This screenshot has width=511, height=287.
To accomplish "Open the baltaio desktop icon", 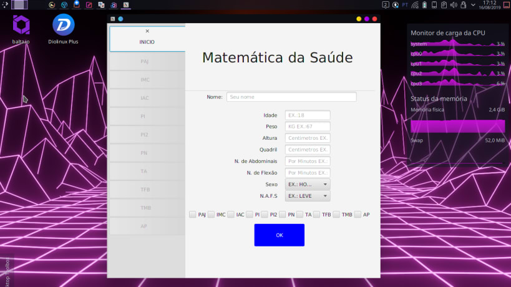I will [x=21, y=29].
